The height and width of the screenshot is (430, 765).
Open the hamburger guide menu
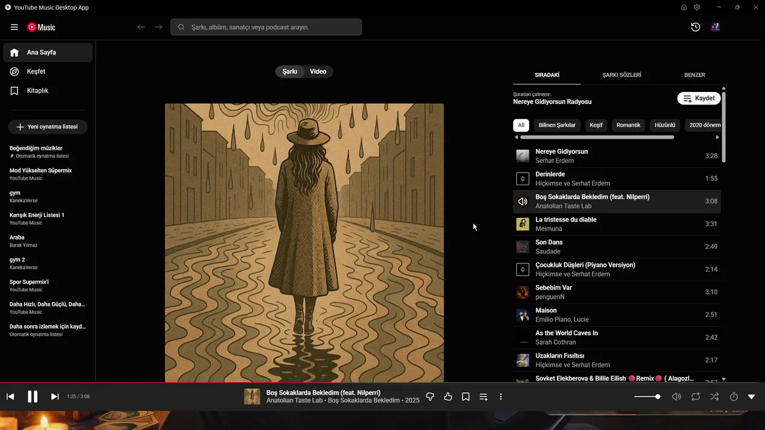(14, 27)
